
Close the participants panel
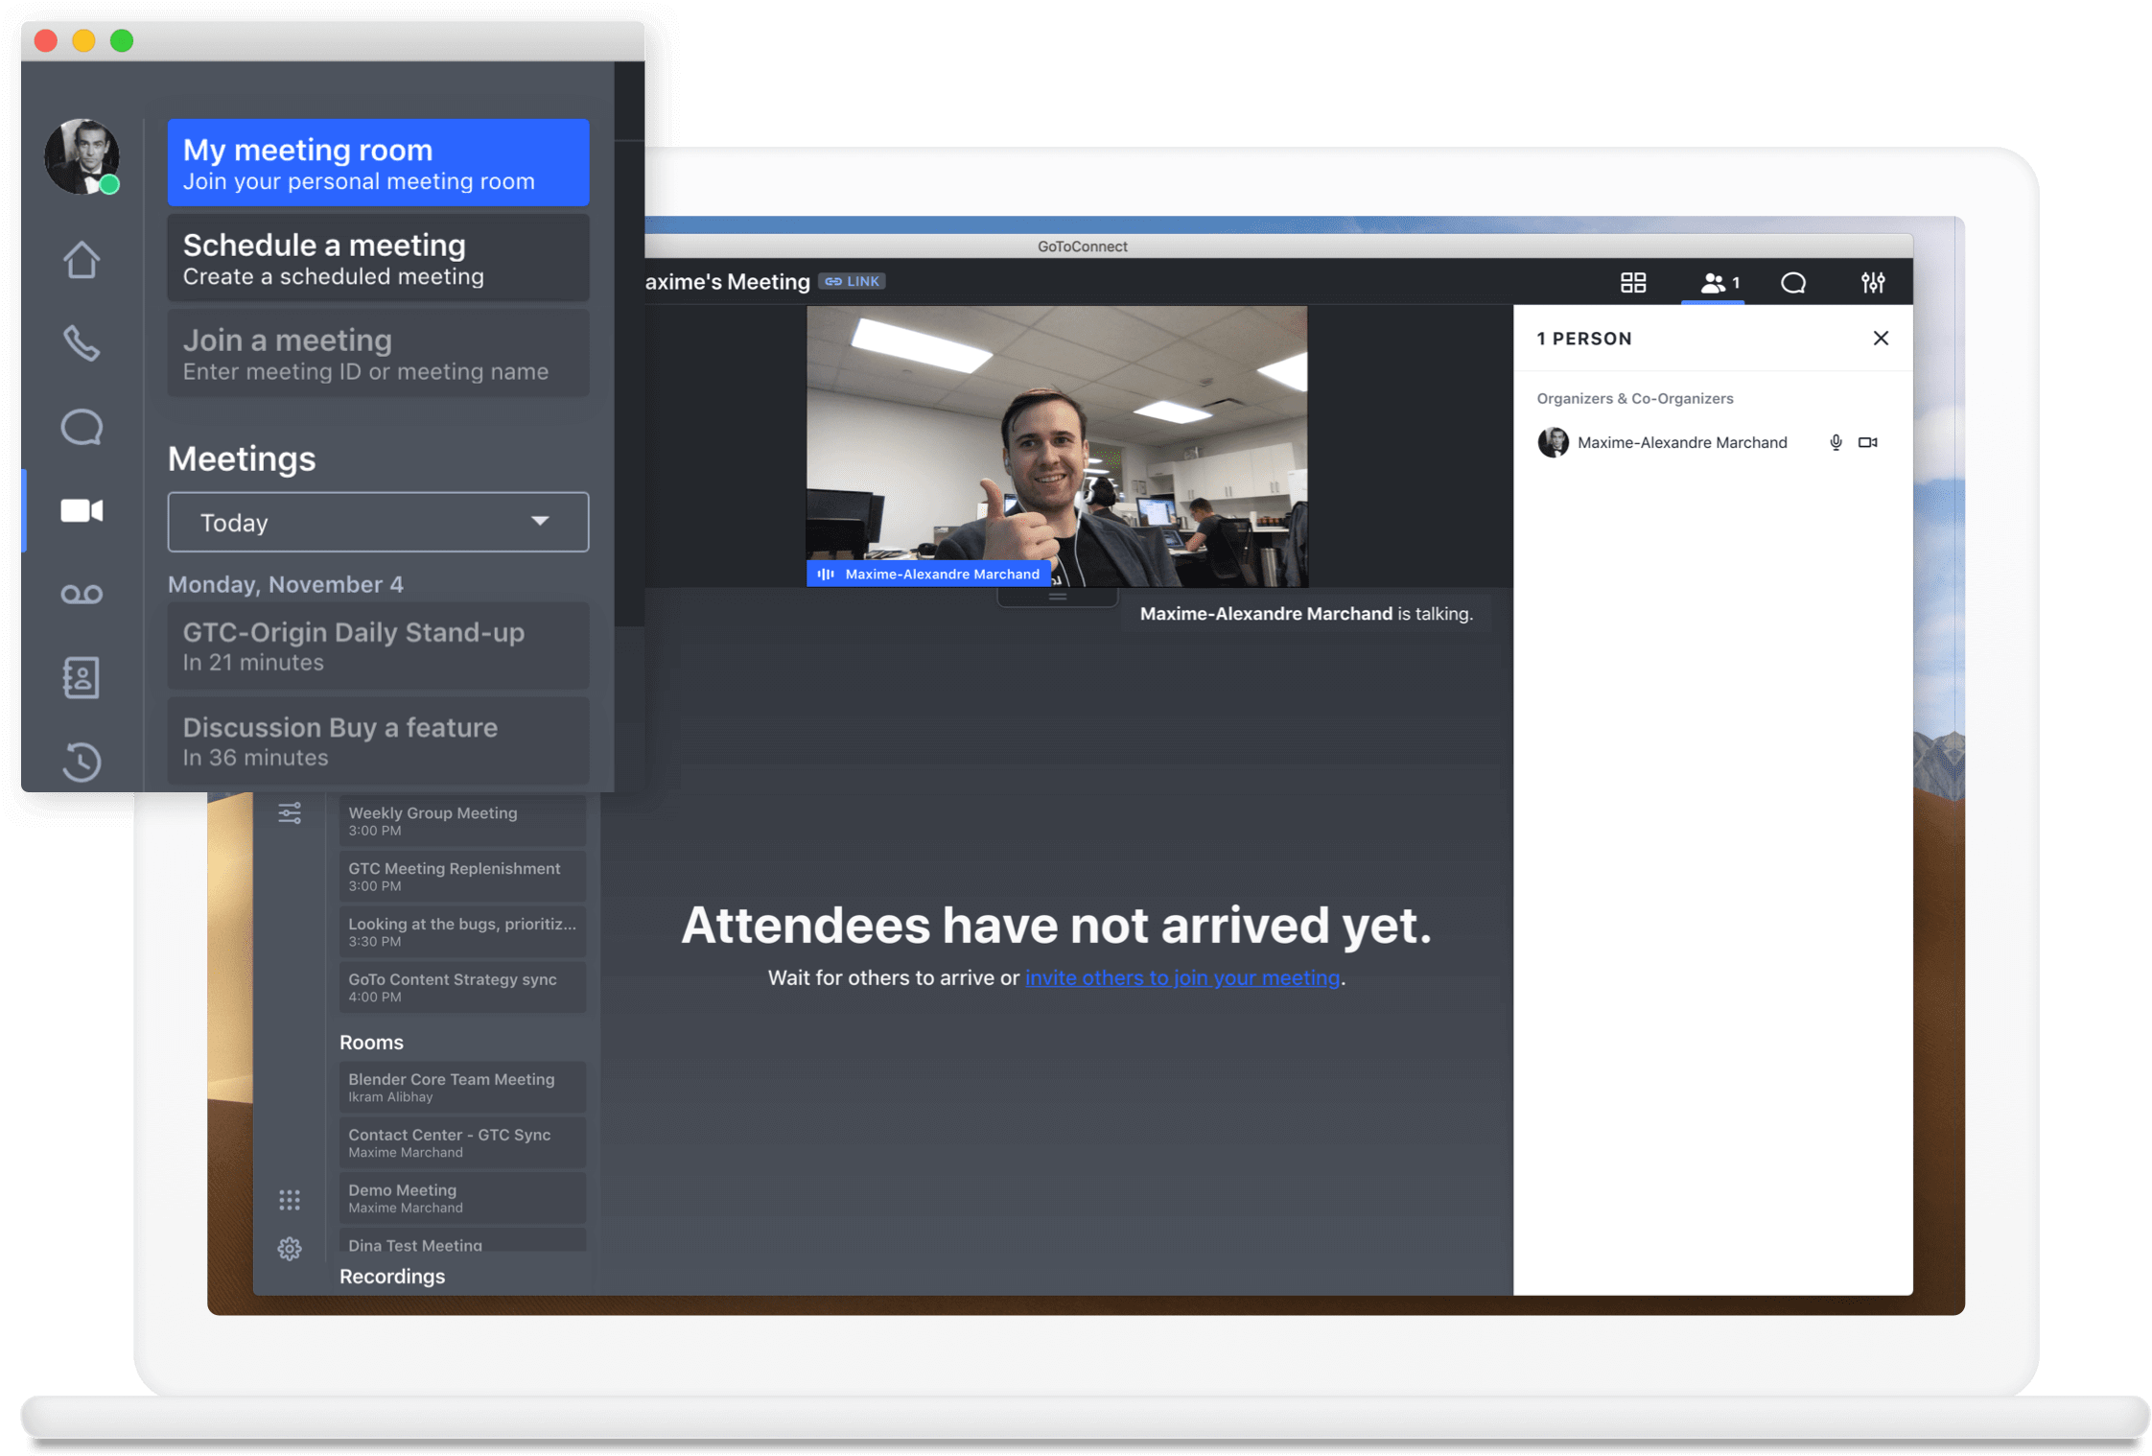coord(1881,338)
